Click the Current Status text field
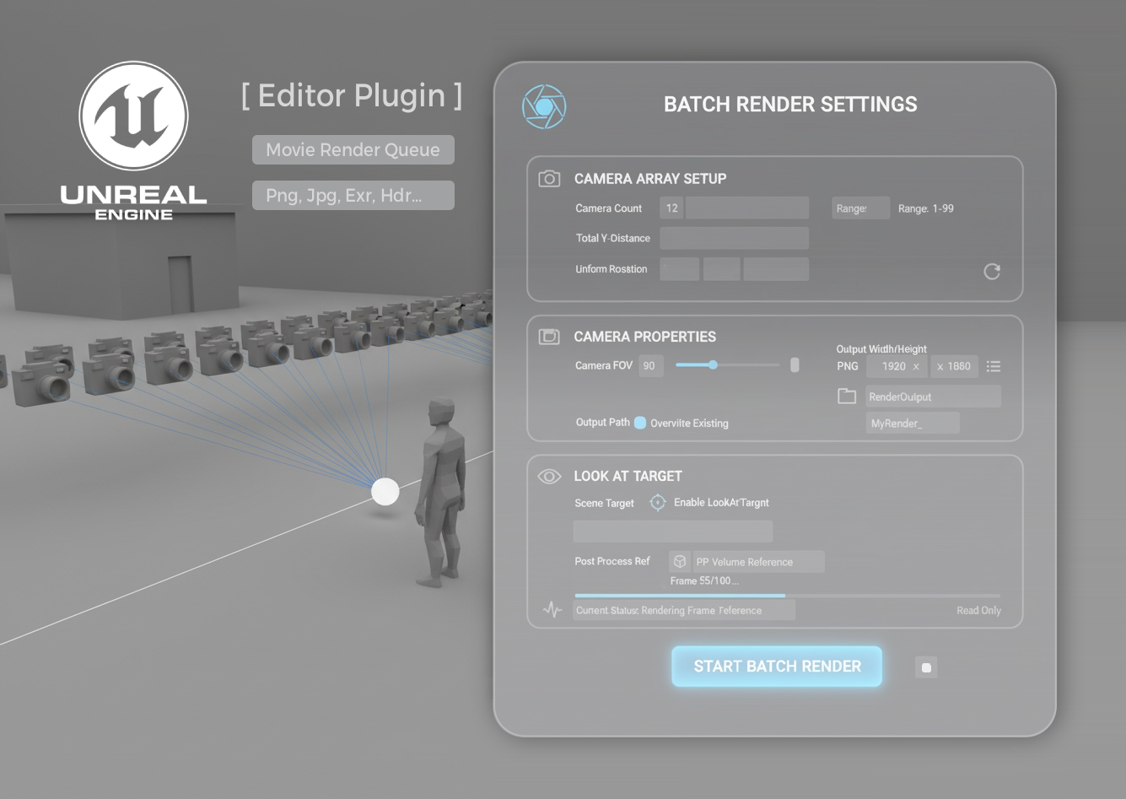 tap(684, 610)
